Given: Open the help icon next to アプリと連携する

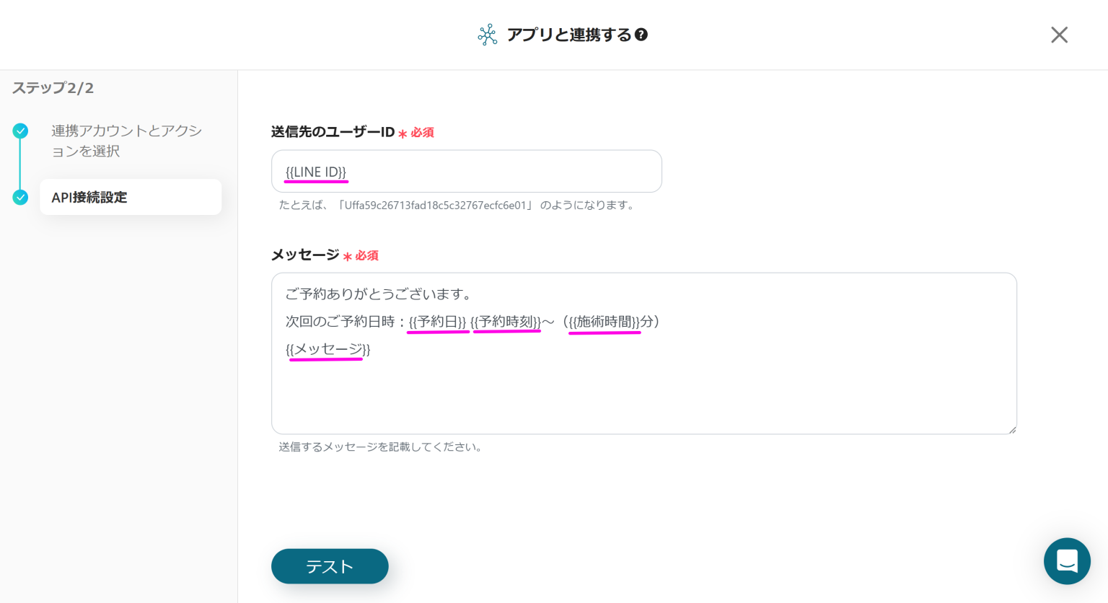Looking at the screenshot, I should click(x=642, y=34).
